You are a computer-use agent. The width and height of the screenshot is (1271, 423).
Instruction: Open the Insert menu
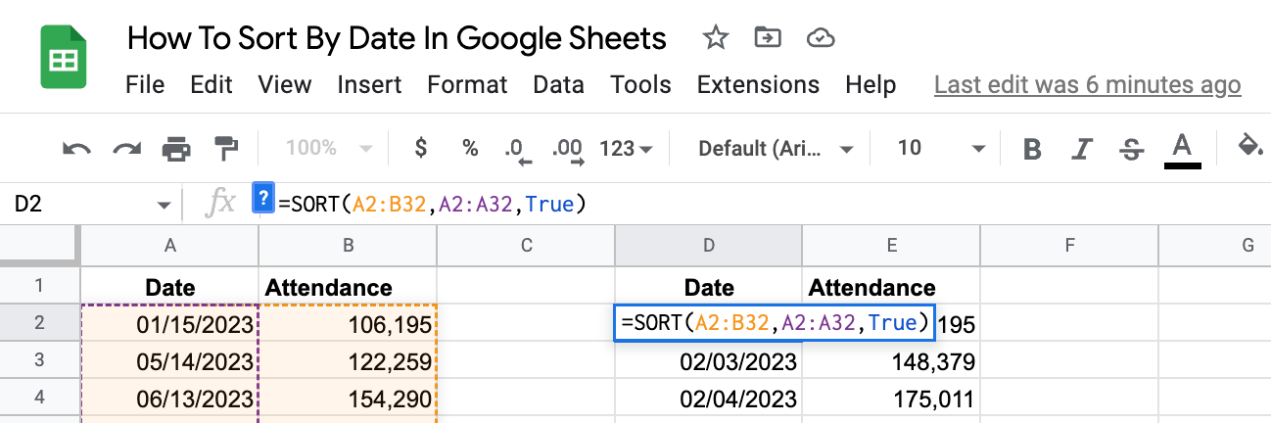[x=369, y=85]
